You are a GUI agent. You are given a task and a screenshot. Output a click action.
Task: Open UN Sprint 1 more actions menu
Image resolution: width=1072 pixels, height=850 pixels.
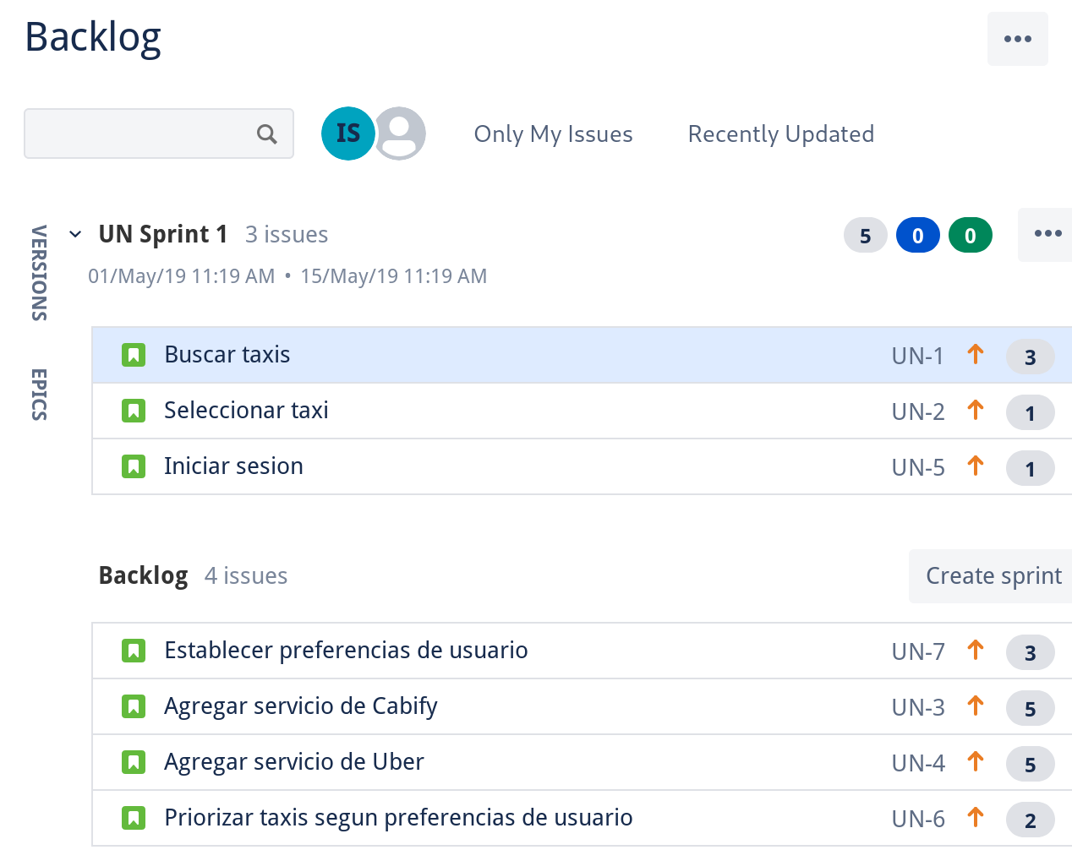[x=1047, y=234]
